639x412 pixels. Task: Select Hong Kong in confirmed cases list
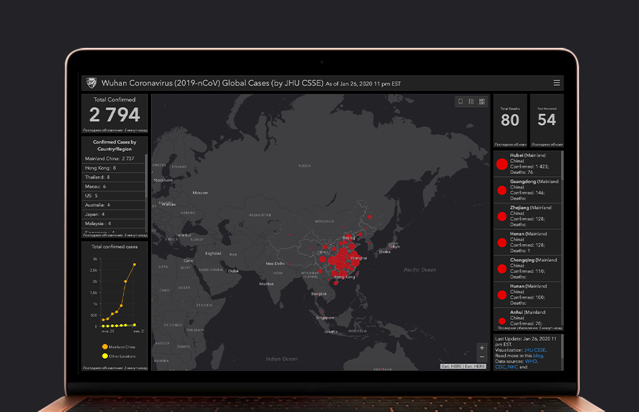tap(101, 168)
